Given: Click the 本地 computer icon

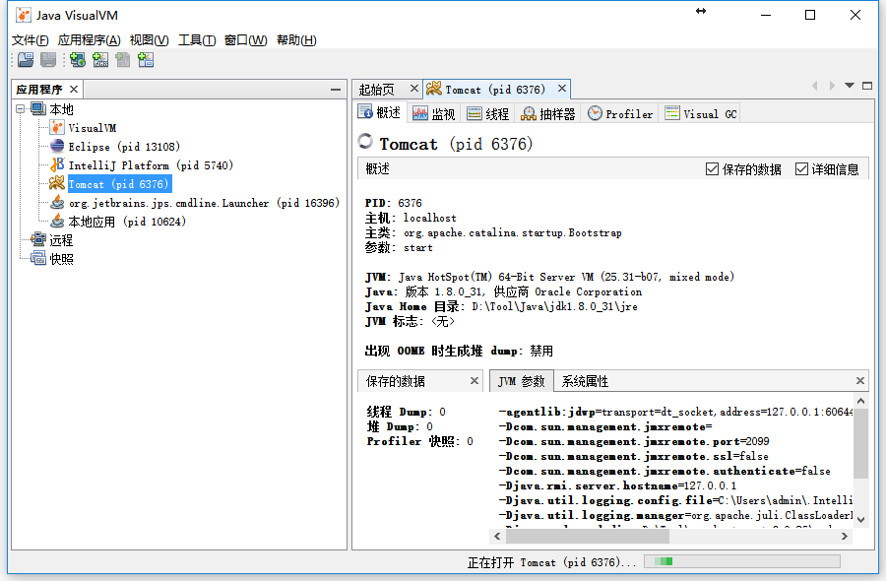Looking at the screenshot, I should click(38, 108).
